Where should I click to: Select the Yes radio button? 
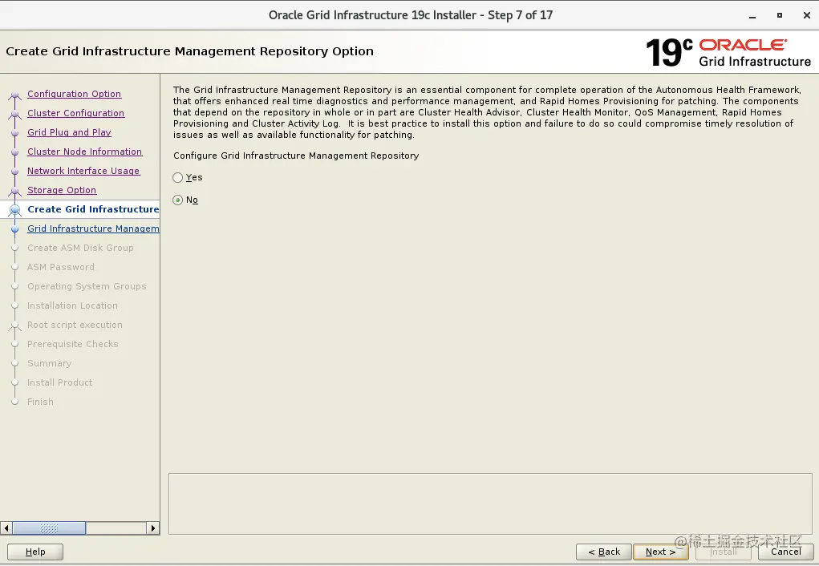click(x=177, y=177)
